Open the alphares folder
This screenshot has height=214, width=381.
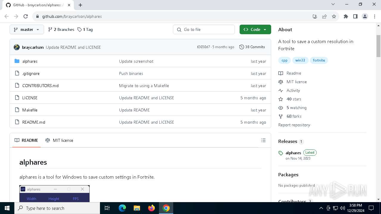tap(30, 61)
